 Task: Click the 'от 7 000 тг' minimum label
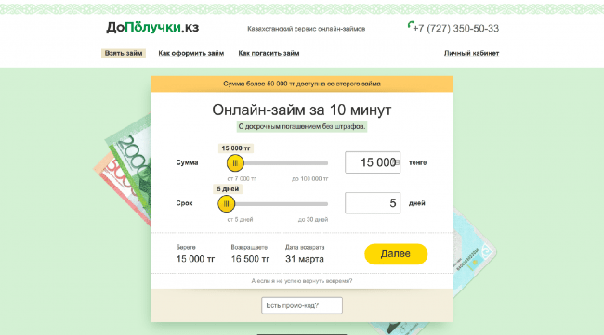[242, 179]
